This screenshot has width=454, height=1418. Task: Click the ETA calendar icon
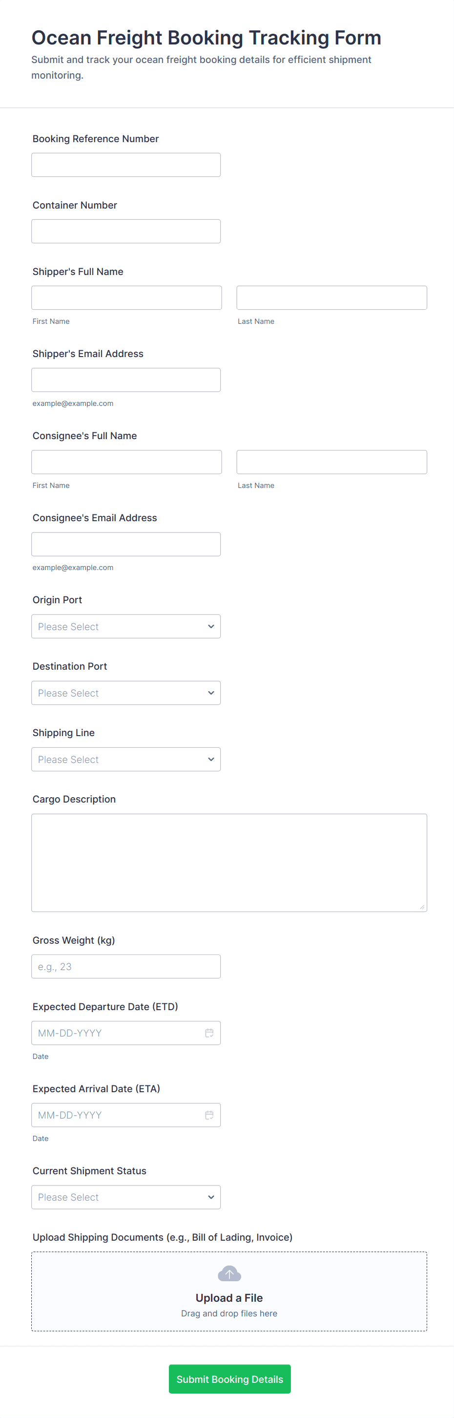[x=209, y=1115]
